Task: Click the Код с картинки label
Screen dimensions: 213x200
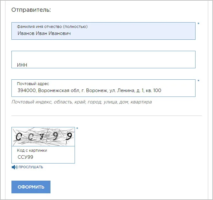Action: tap(32, 150)
